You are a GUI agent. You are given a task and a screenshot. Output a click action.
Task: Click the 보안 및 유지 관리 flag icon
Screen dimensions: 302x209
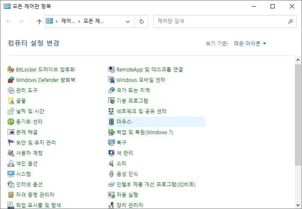(x=11, y=143)
